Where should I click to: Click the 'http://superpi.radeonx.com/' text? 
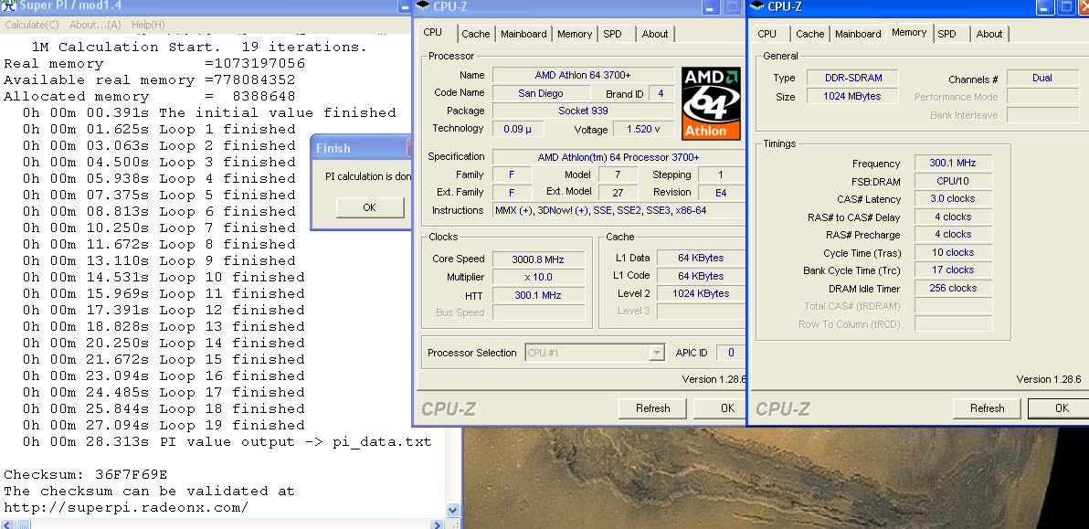126,507
